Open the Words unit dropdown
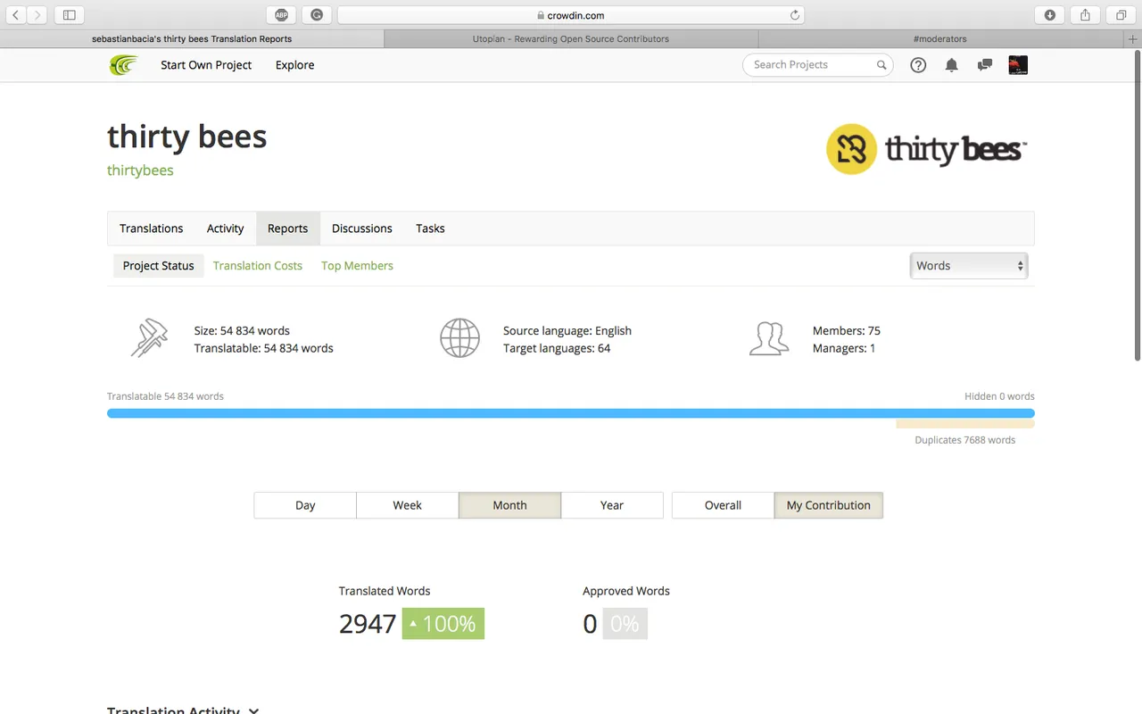Viewport: 1142px width, 714px height. (969, 266)
